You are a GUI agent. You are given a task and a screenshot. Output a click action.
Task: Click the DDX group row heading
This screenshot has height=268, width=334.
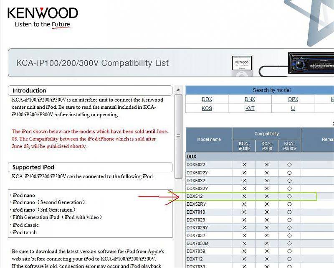tap(260, 157)
